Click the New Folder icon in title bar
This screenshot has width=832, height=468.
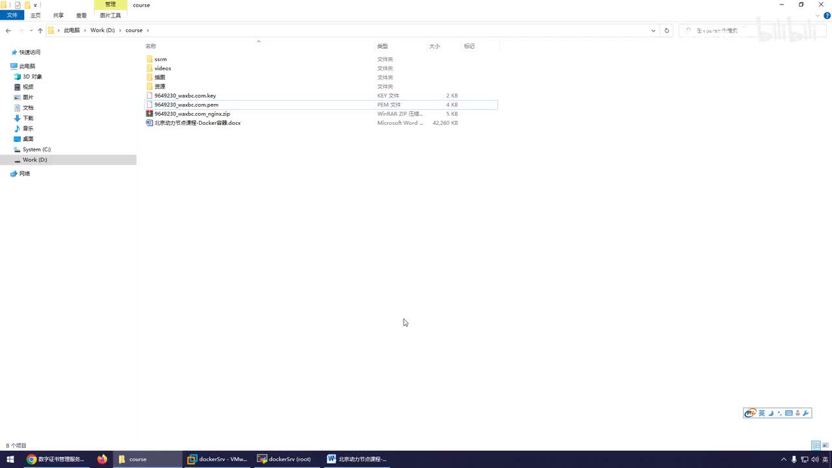click(x=27, y=5)
